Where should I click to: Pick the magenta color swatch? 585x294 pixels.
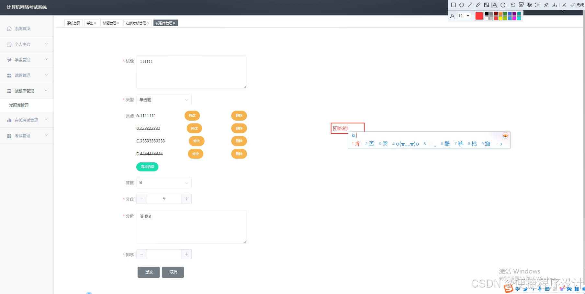click(514, 18)
